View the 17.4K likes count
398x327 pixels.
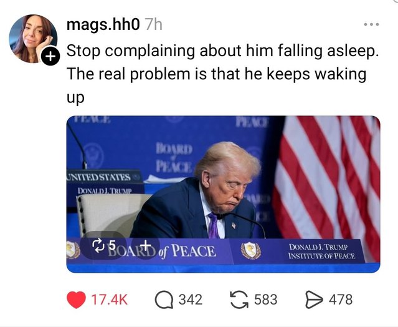(109, 300)
